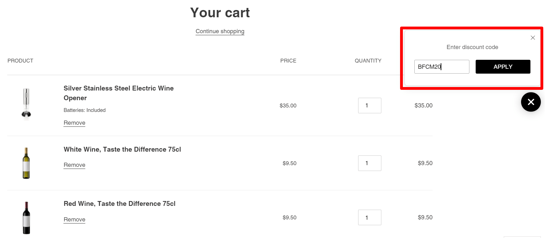This screenshot has width=545, height=238.
Task: View the white wine bottle thumbnail
Action: coord(26,162)
